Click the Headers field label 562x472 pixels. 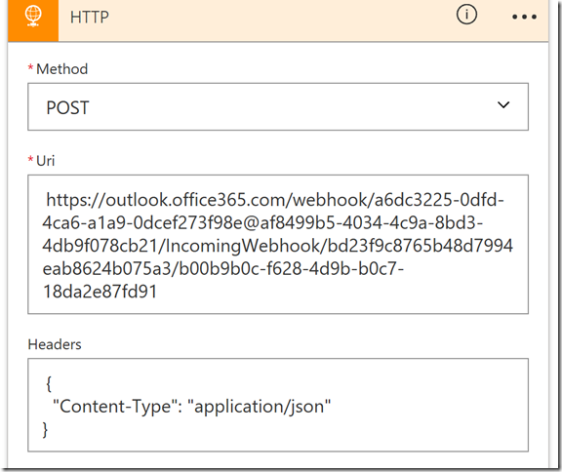pyautogui.click(x=55, y=344)
